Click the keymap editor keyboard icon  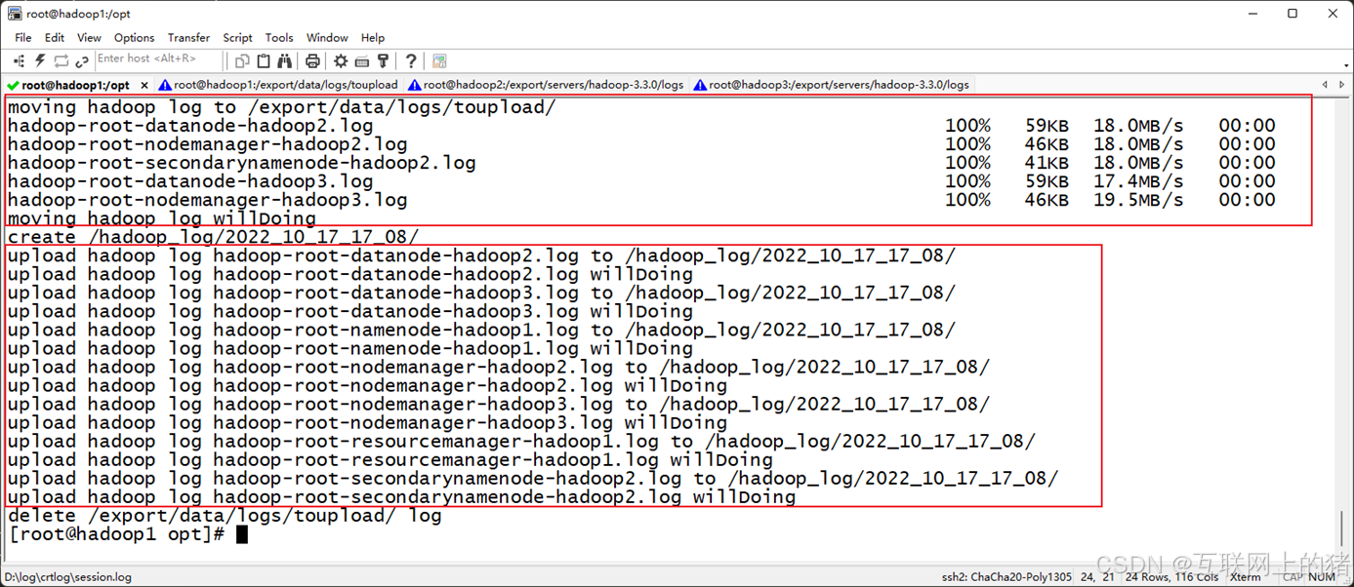tap(362, 61)
